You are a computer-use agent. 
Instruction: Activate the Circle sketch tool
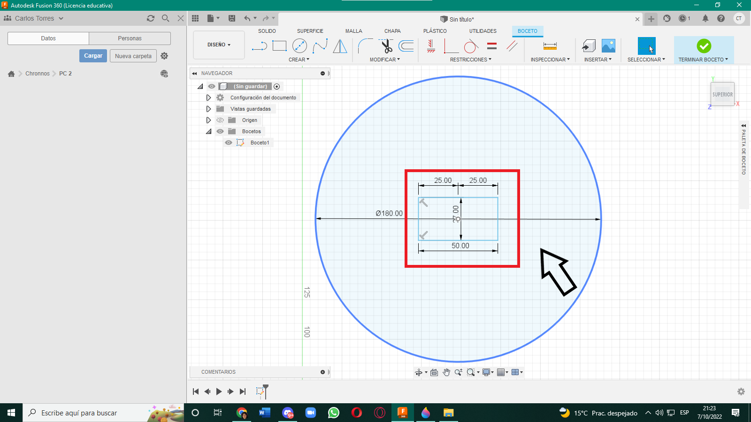299,46
